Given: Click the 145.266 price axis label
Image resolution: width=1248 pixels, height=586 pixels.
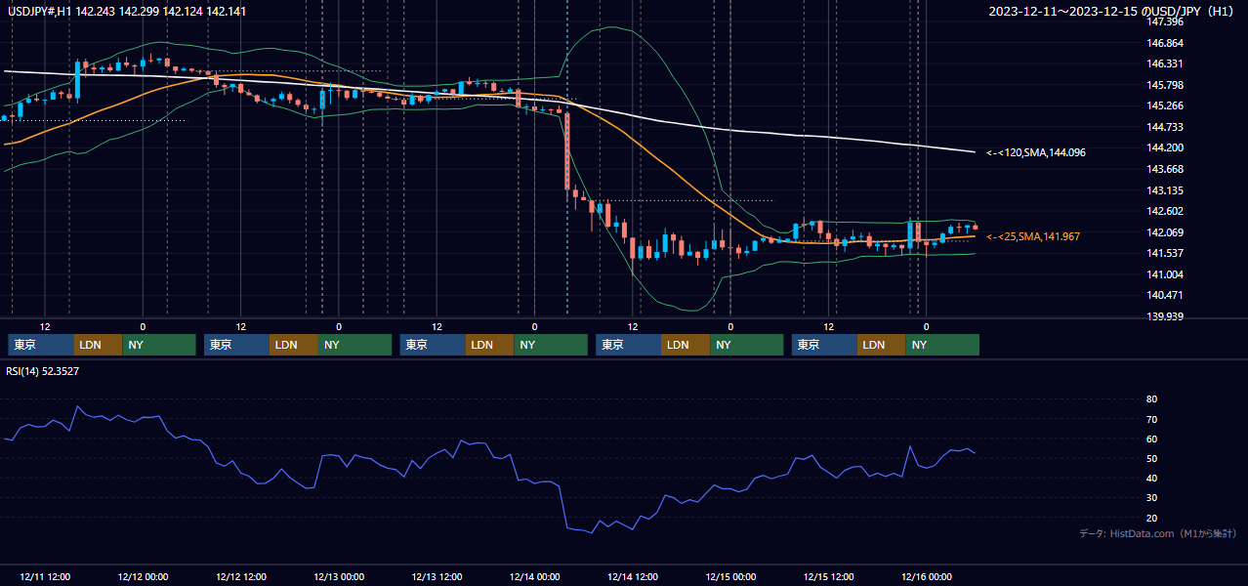Looking at the screenshot, I should (x=1164, y=105).
